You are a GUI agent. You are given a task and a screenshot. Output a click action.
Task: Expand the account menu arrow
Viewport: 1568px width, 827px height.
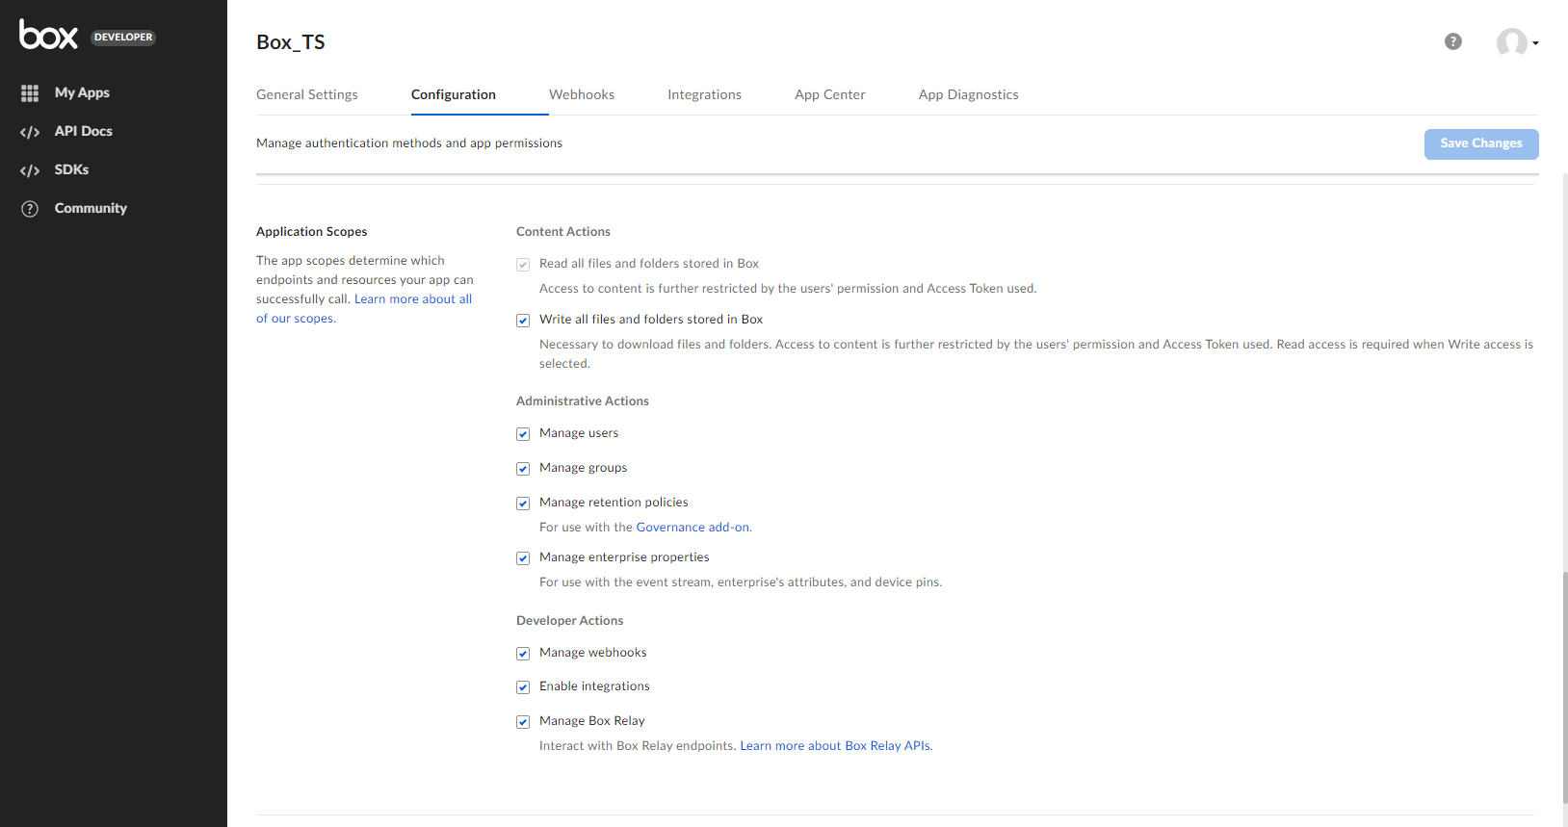[x=1535, y=43]
